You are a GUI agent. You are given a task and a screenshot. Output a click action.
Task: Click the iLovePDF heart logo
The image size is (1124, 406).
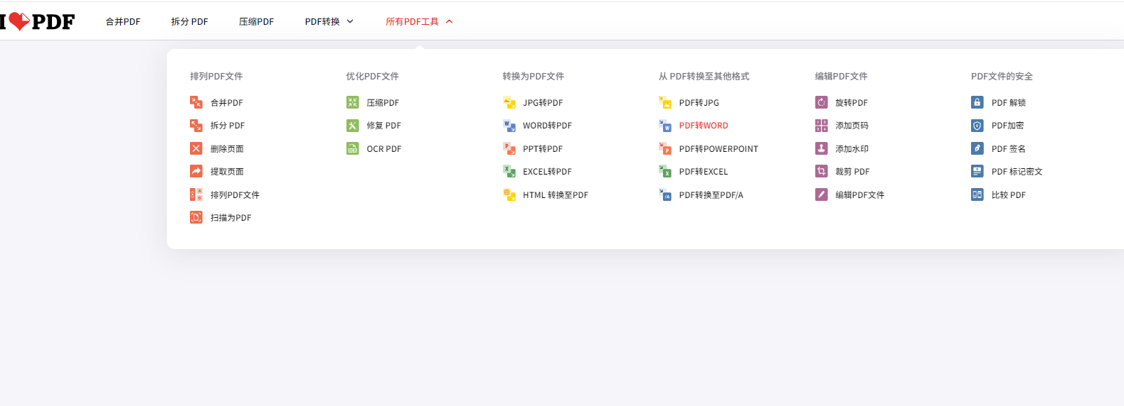coord(19,21)
